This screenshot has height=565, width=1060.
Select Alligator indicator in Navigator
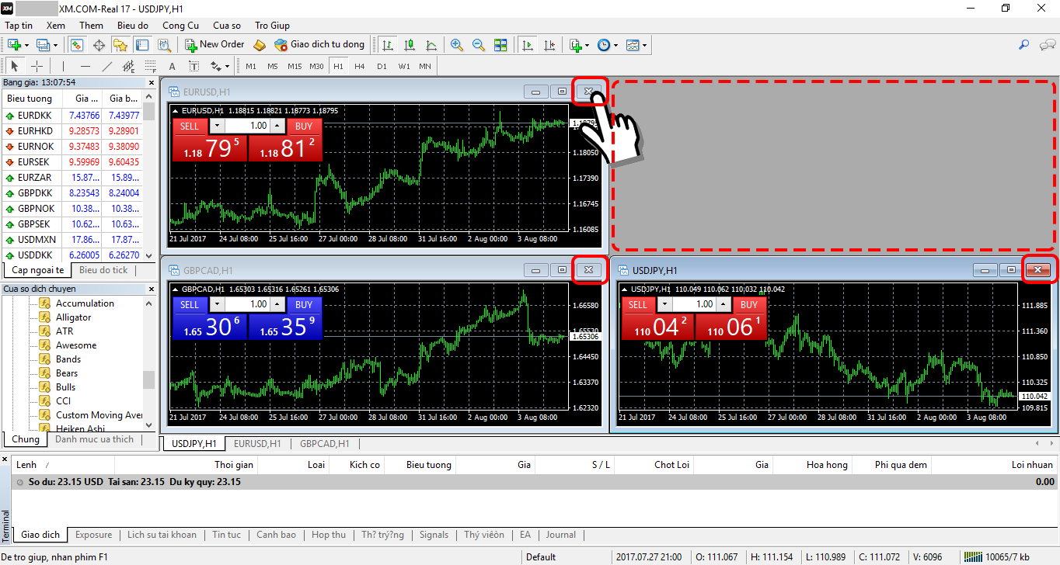pos(73,317)
